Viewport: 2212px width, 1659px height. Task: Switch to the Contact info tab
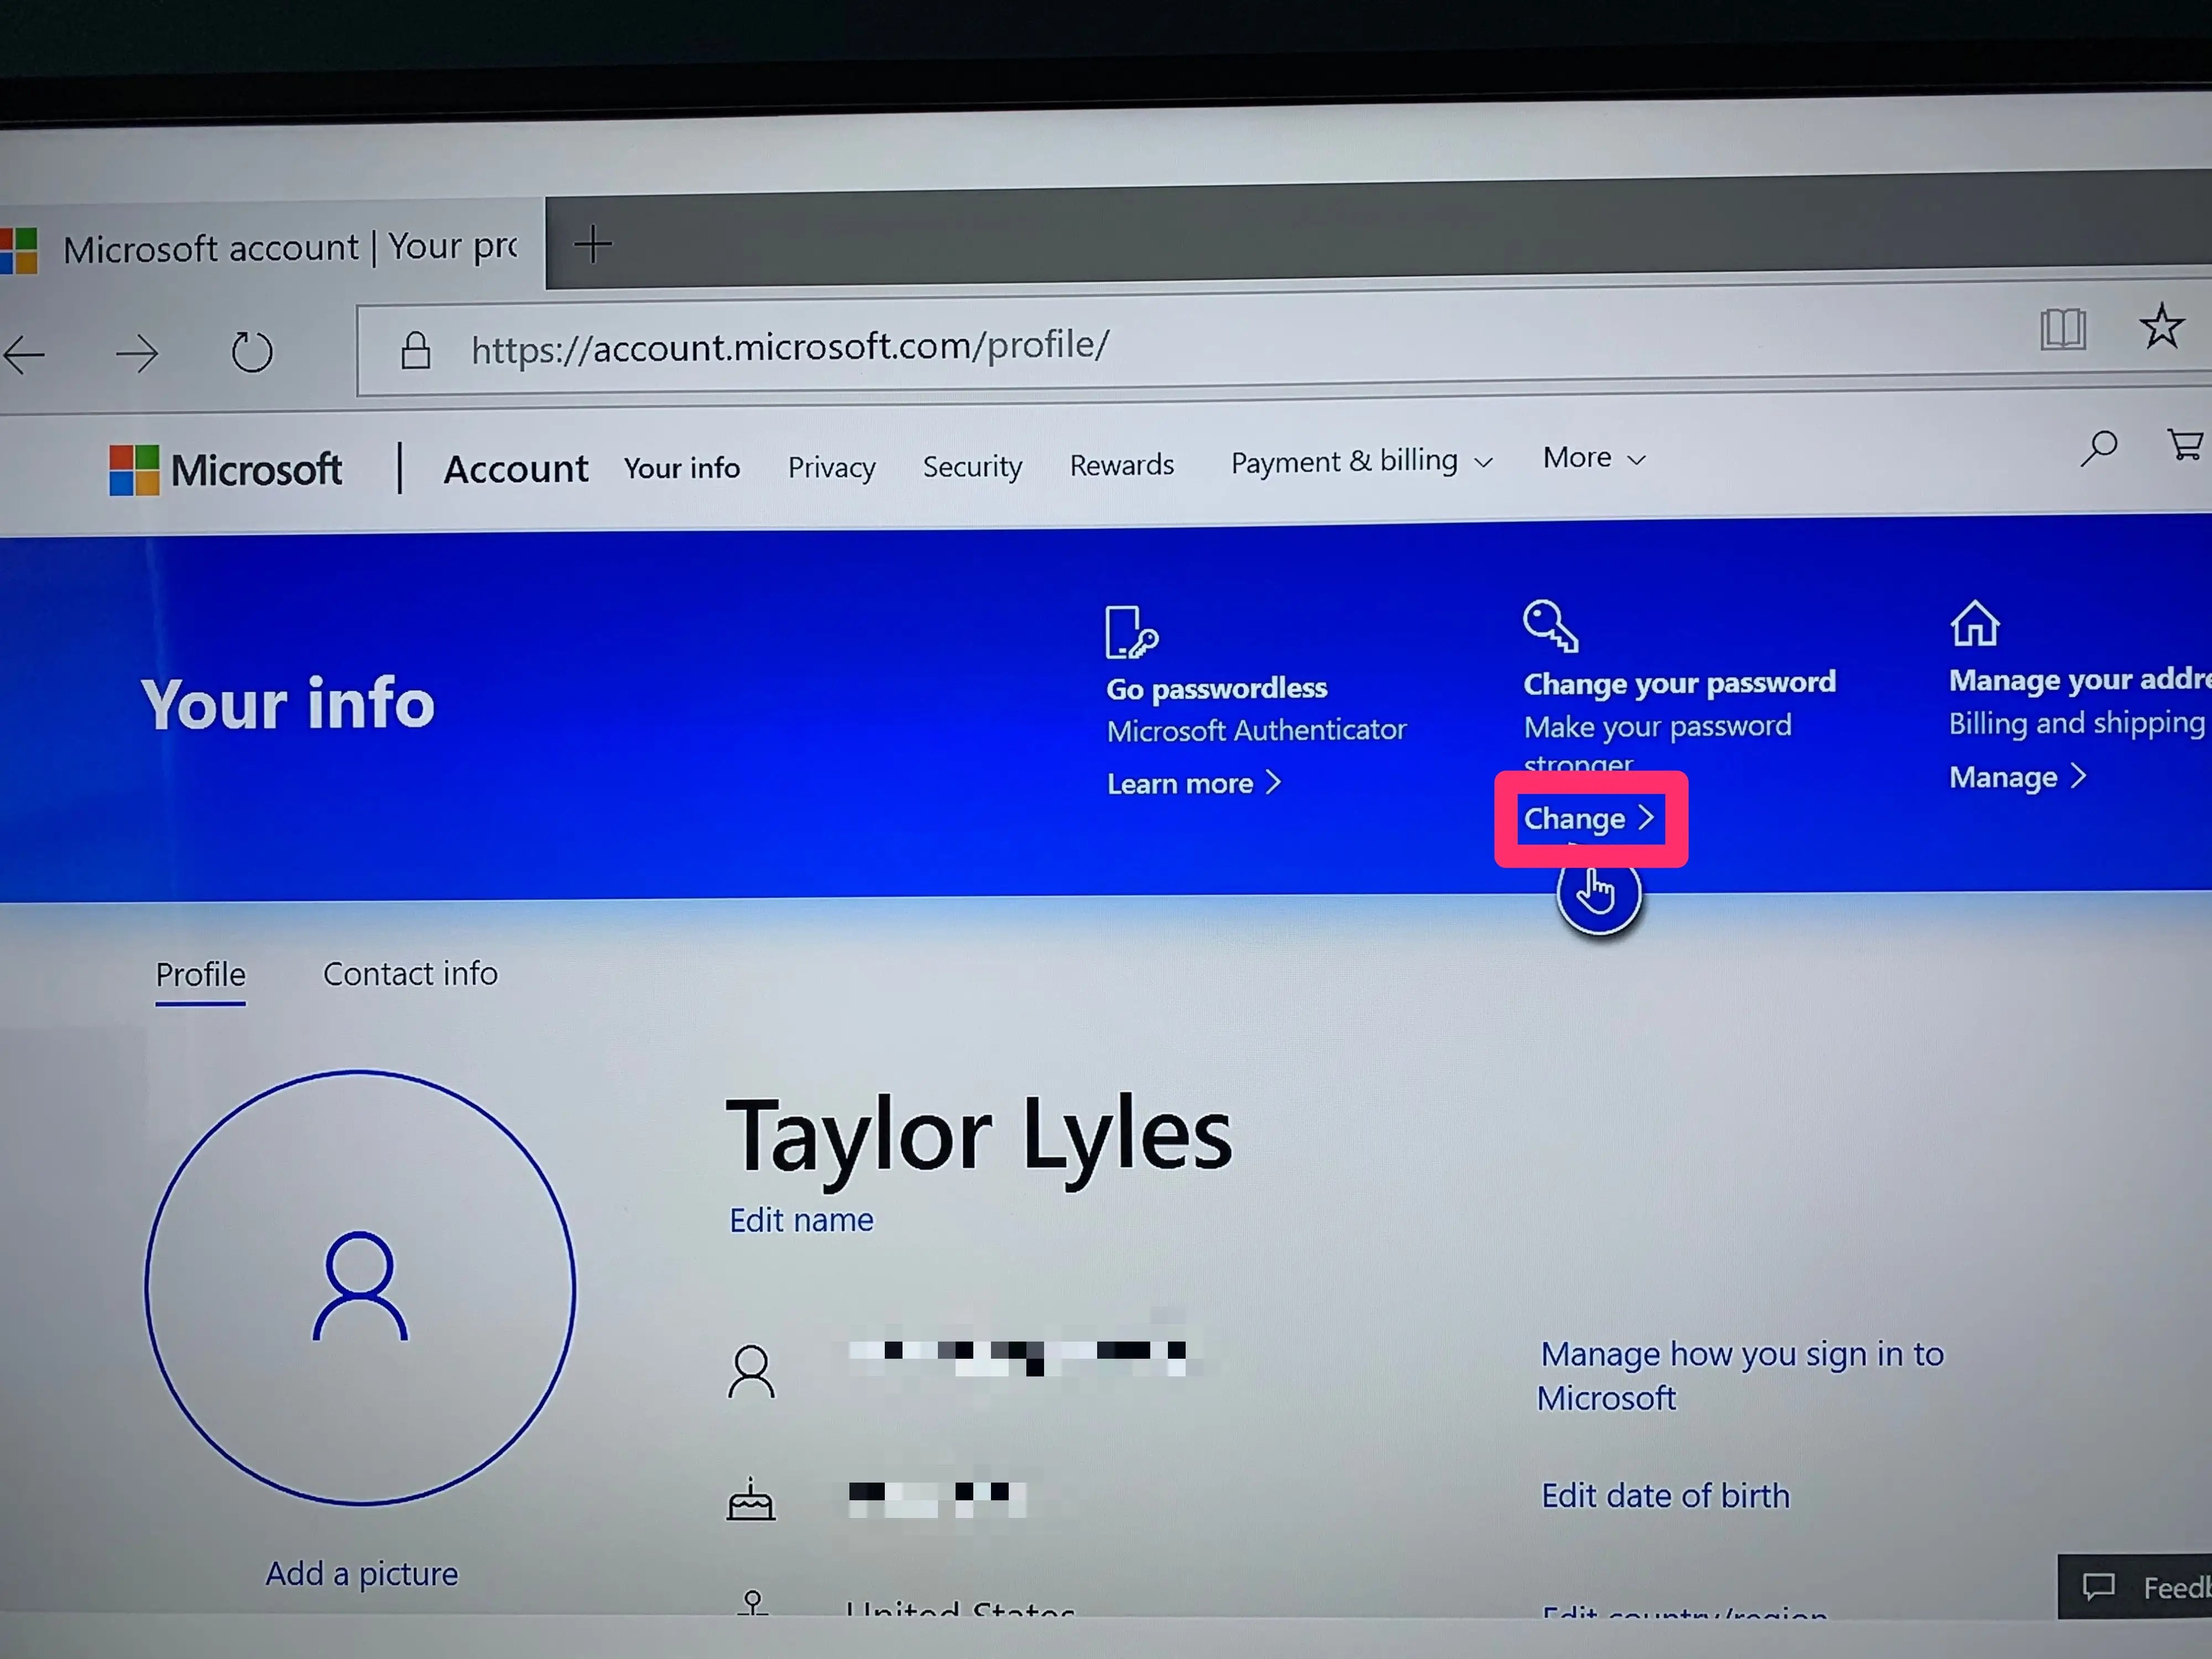coord(410,974)
